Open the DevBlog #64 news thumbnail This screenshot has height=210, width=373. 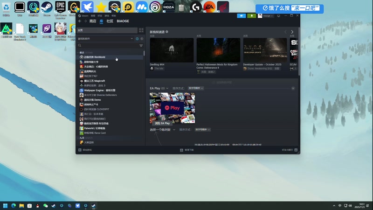pyautogui.click(x=172, y=50)
